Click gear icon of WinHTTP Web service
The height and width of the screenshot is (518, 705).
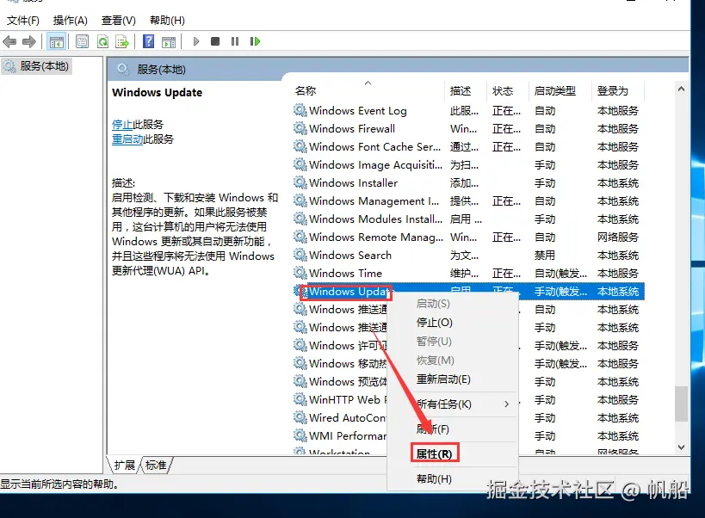click(300, 399)
